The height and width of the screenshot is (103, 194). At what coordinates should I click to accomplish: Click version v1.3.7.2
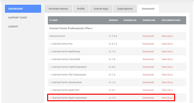(113, 44)
